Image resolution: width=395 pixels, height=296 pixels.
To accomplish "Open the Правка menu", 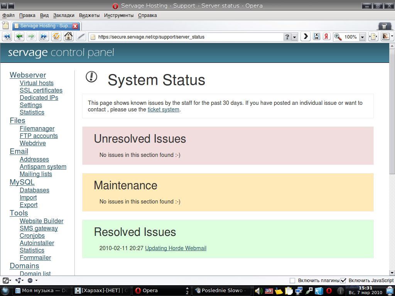I will pyautogui.click(x=27, y=15).
